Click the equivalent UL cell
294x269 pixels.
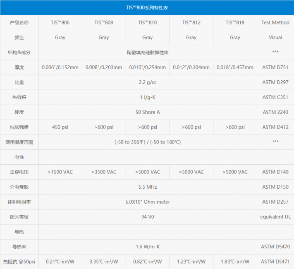[x=275, y=217]
